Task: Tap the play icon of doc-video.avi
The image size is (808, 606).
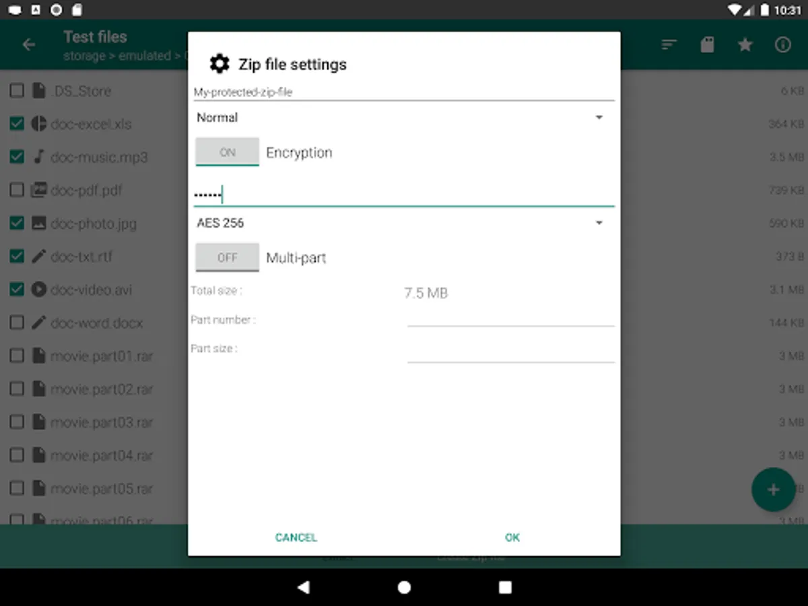Action: coord(39,290)
